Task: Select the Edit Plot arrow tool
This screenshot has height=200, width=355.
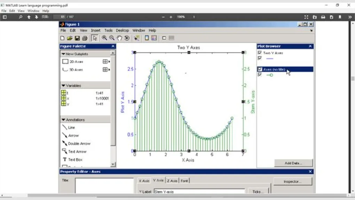Action: [x=95, y=38]
